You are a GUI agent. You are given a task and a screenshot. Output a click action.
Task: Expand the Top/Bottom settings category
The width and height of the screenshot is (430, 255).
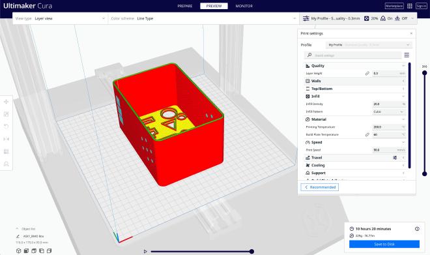[x=354, y=89]
